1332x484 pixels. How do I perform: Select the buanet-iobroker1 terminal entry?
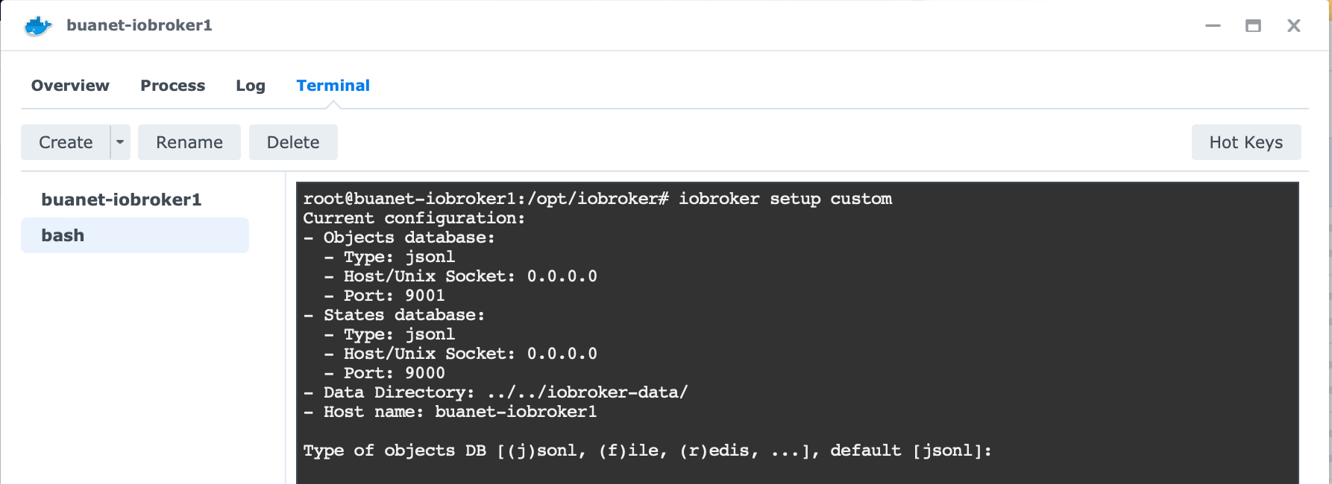[122, 200]
